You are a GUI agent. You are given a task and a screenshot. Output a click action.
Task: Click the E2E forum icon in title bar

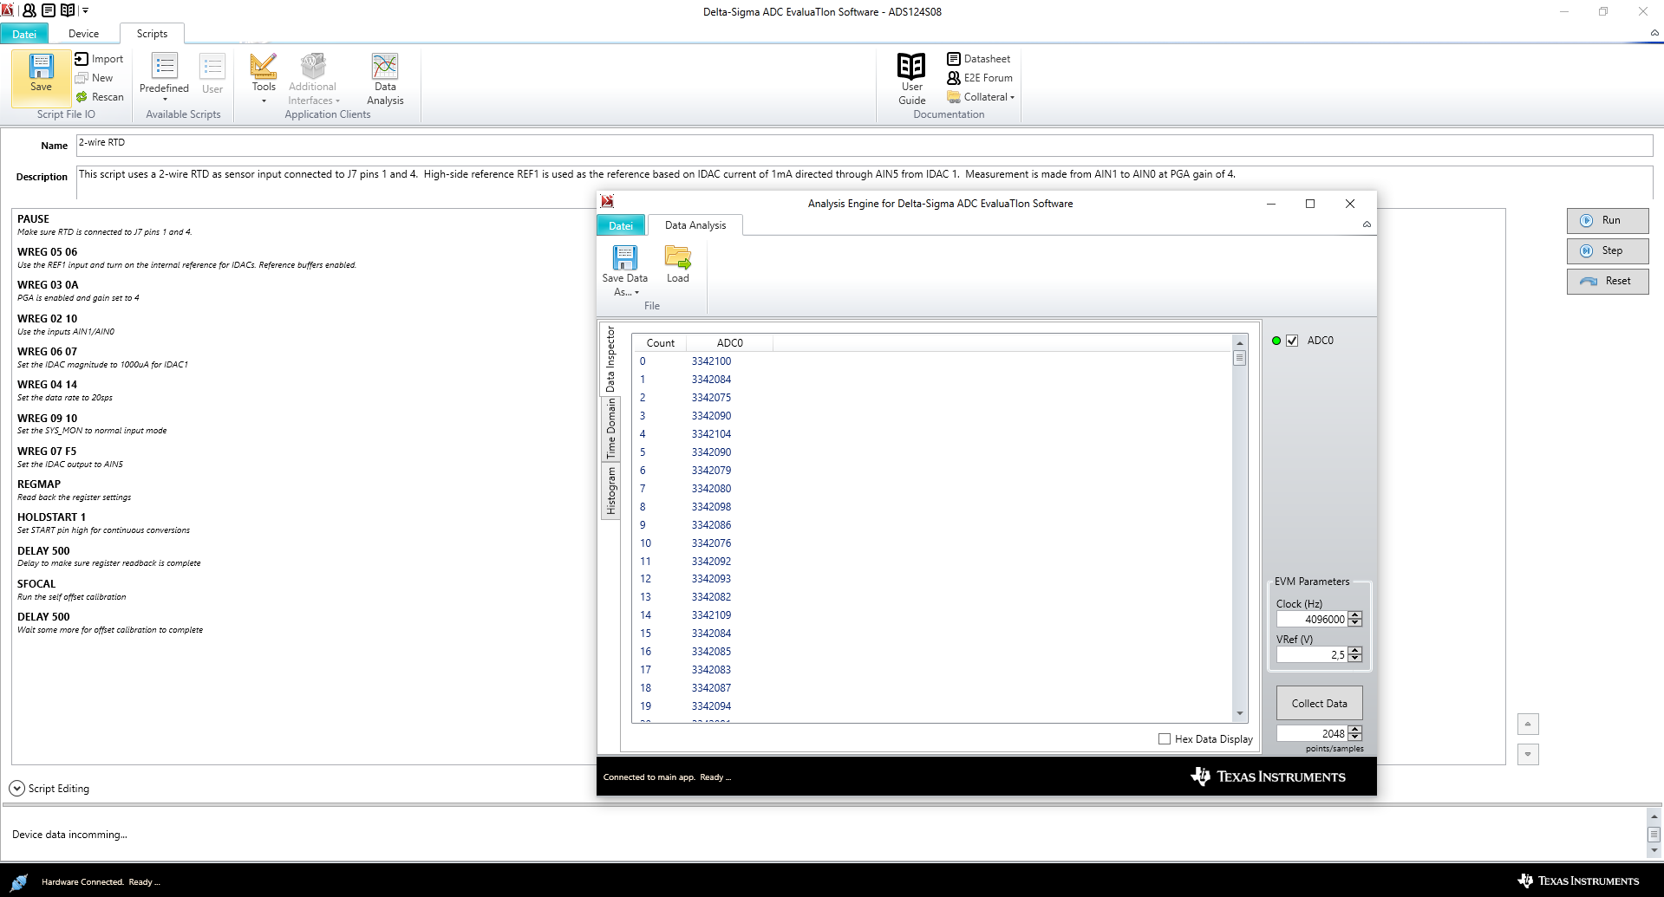coord(29,10)
